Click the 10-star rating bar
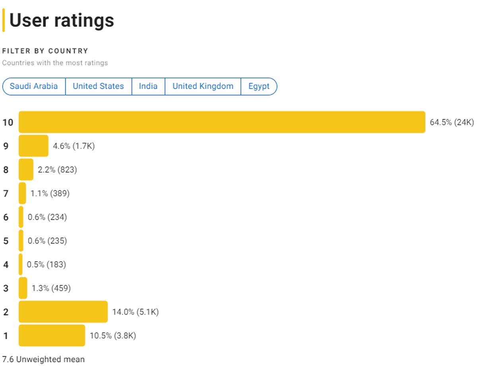The height and width of the screenshot is (371, 477). click(222, 122)
